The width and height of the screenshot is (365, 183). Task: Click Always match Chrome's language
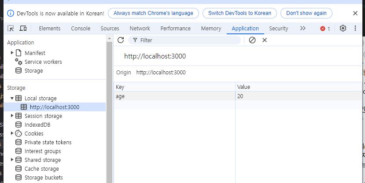(x=153, y=13)
